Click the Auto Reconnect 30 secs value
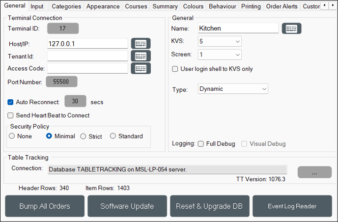This screenshot has width=338, height=222. (x=75, y=101)
